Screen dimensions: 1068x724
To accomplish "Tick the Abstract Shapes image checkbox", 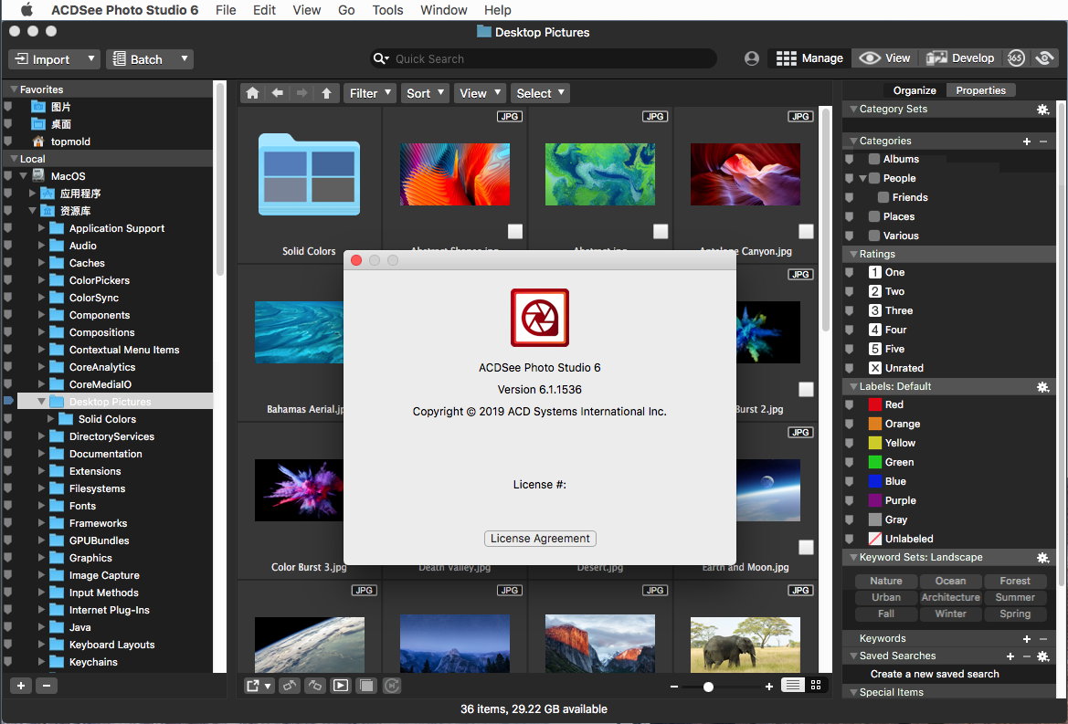I will coord(515,231).
